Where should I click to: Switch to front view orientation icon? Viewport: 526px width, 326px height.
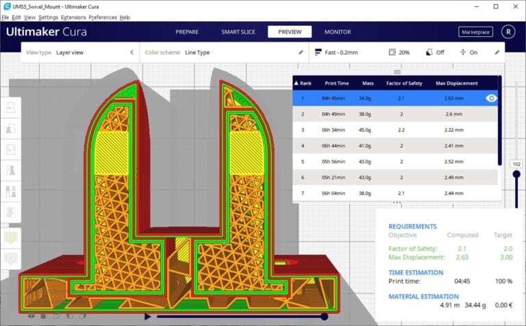43,316
